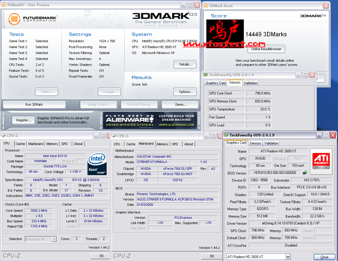Click the Alienware advertisement banner
Viewport: 338px width, 261px height.
pyautogui.click(x=150, y=120)
